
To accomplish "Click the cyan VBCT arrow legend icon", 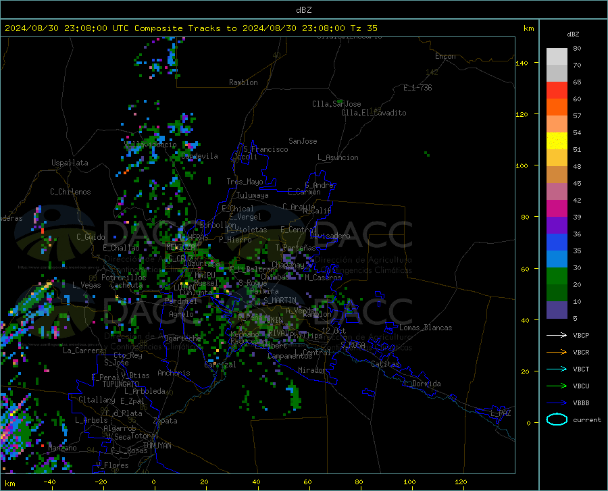I will coord(557,369).
